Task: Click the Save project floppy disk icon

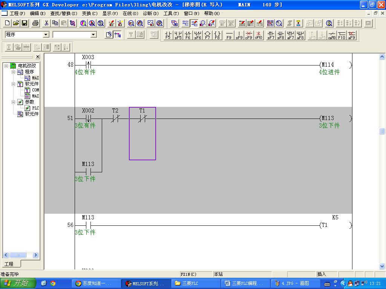Action: (25, 23)
